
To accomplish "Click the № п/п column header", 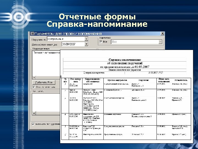I will [x=65, y=80].
